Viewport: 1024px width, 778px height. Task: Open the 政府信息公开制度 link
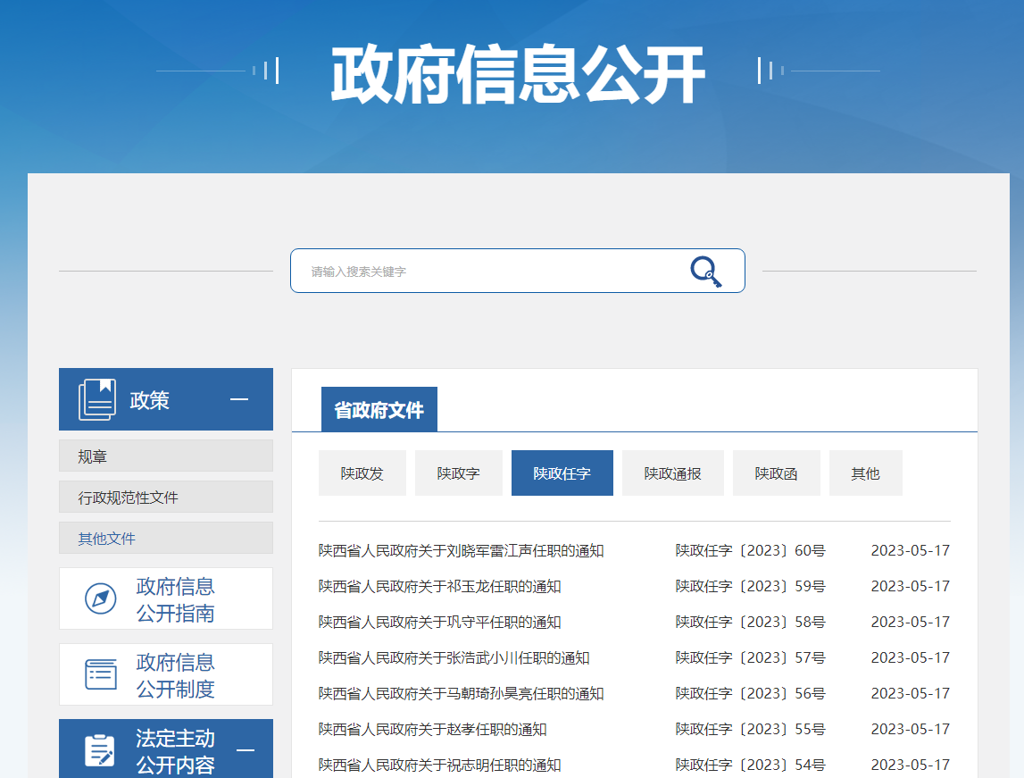pos(166,674)
